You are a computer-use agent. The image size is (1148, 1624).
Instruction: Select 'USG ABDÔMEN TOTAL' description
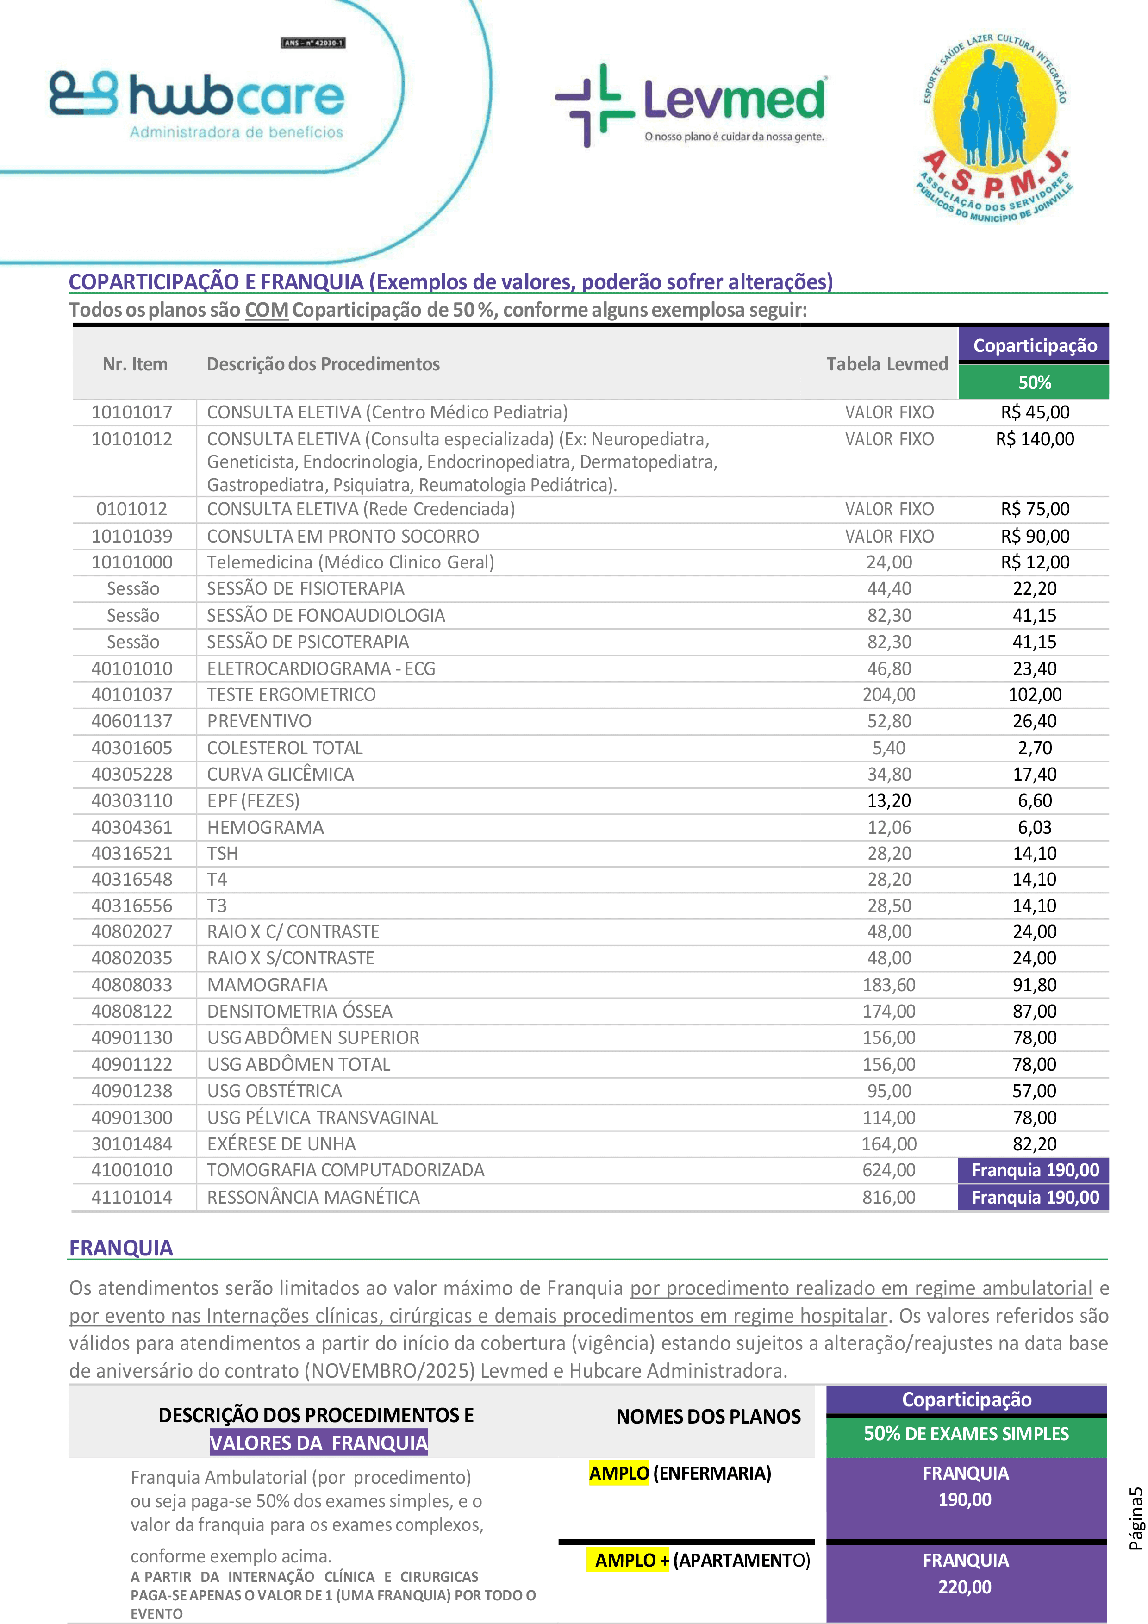pyautogui.click(x=299, y=1064)
